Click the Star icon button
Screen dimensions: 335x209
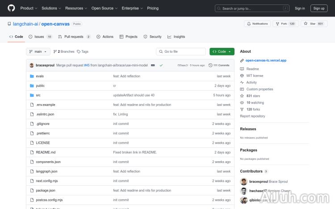coord(306,24)
